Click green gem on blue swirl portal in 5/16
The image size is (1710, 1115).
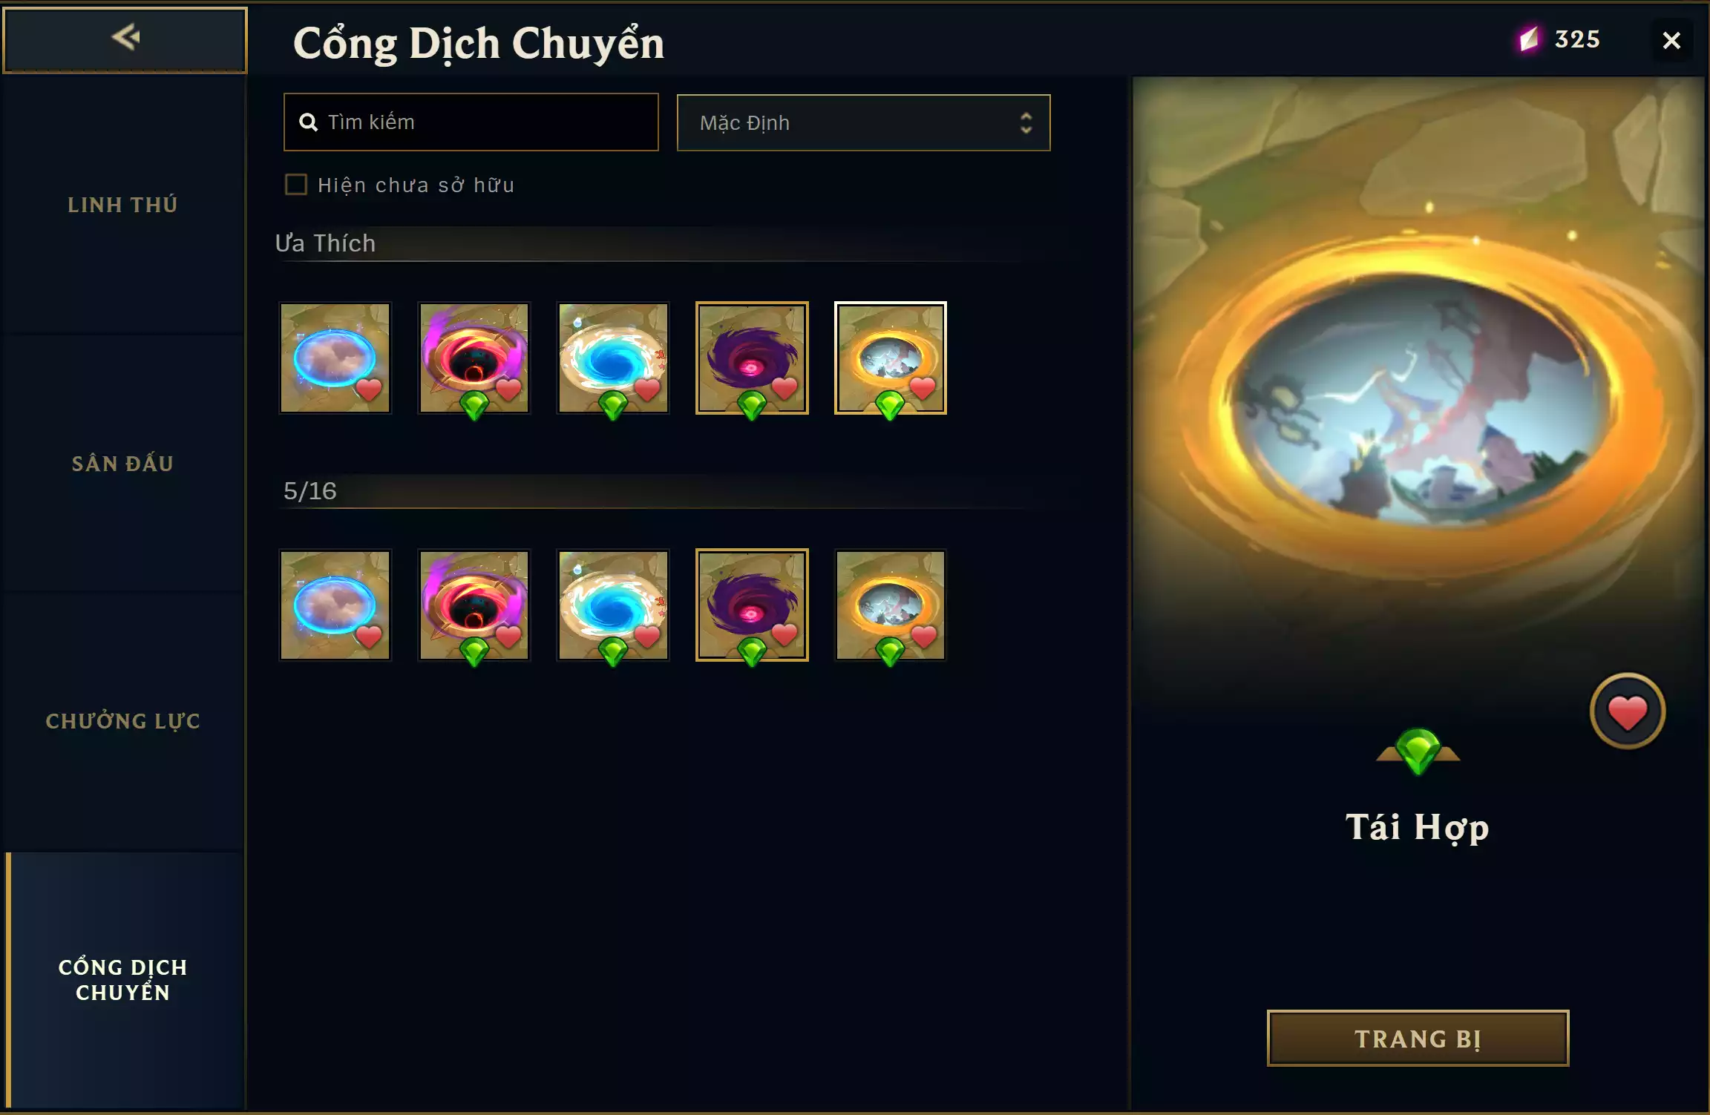tap(613, 651)
